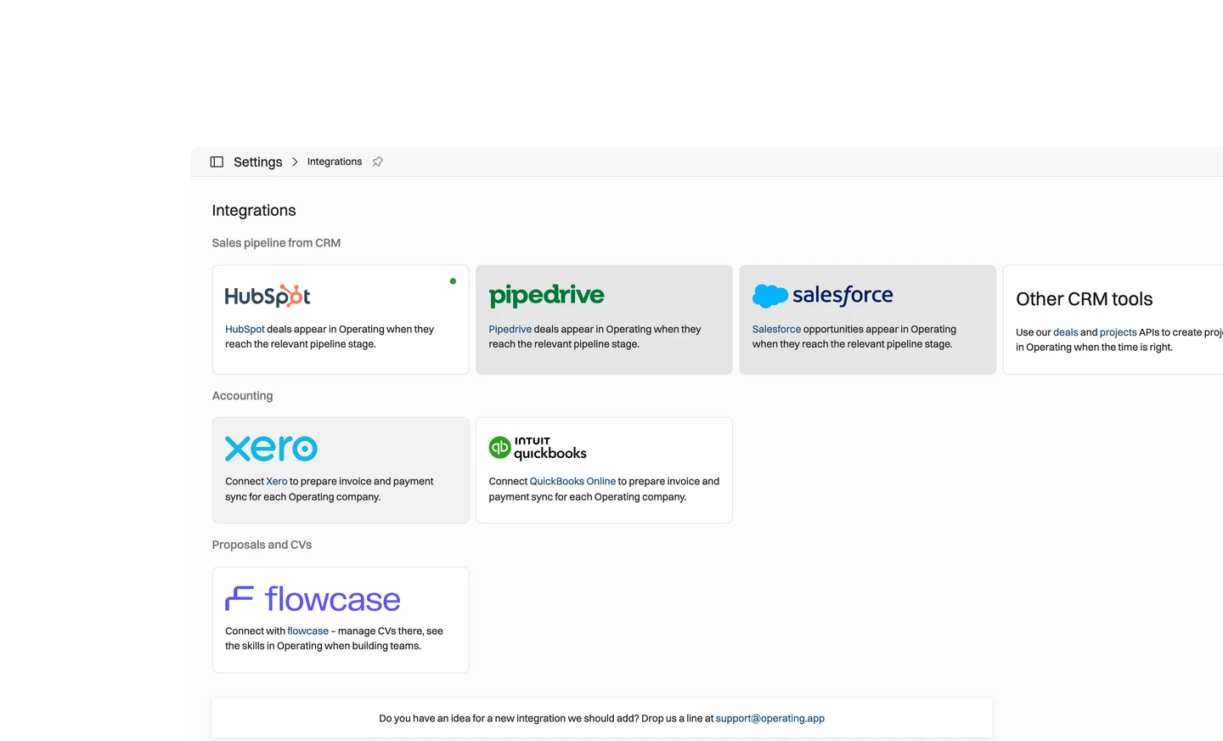Click 'Sales pipeline from CRM' section label
The width and height of the screenshot is (1223, 741).
point(276,243)
